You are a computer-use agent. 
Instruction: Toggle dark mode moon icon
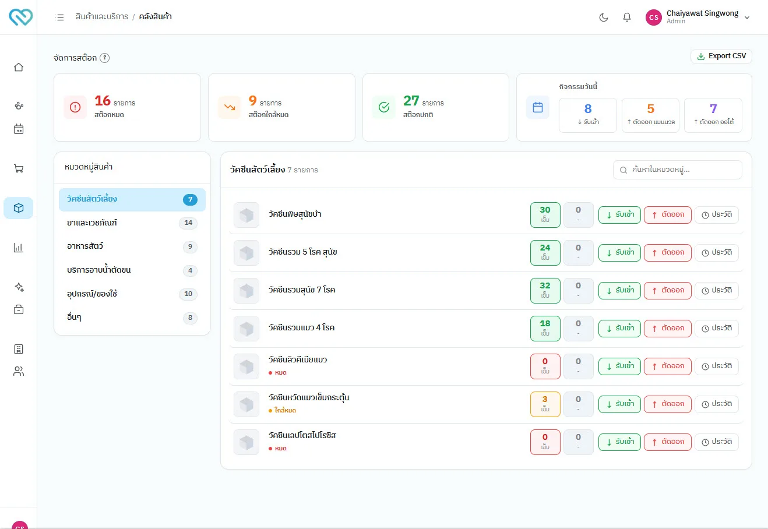click(604, 17)
